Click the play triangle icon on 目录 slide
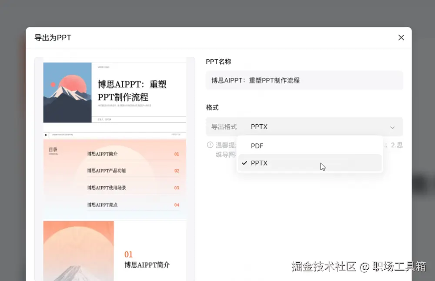This screenshot has height=281, width=435. click(x=46, y=135)
